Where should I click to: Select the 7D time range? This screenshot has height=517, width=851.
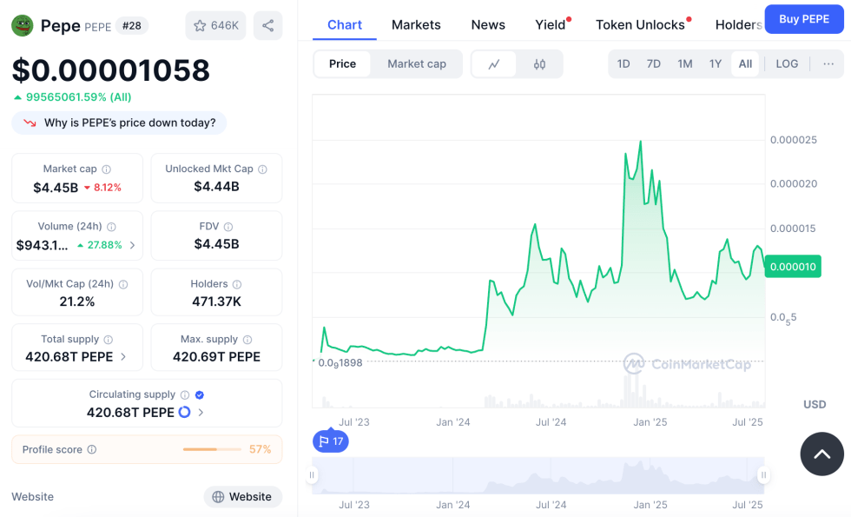point(654,64)
